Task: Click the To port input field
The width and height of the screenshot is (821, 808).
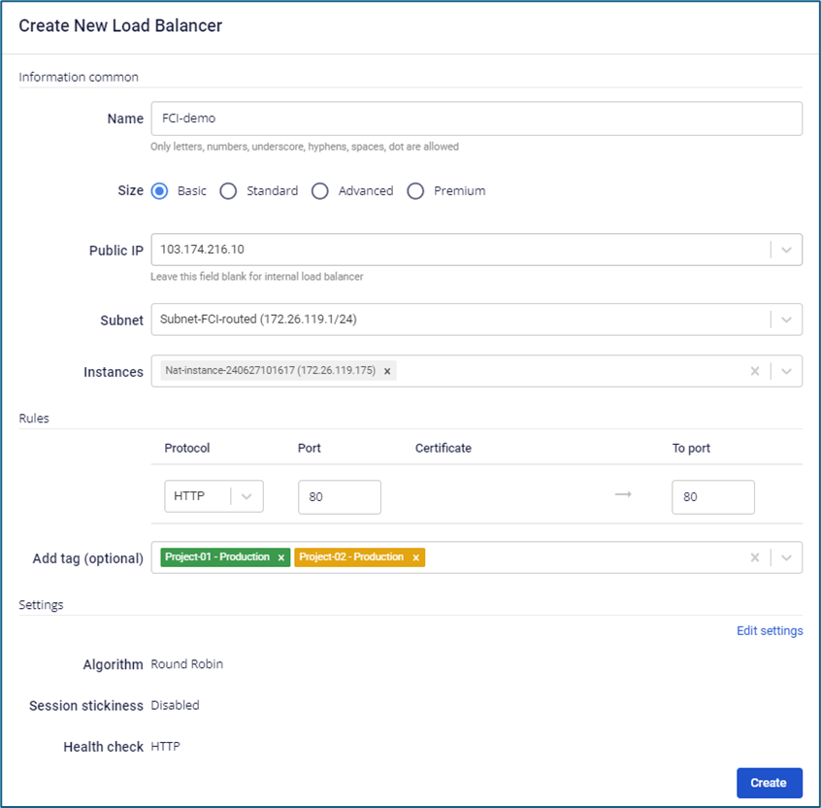Action: [x=712, y=496]
